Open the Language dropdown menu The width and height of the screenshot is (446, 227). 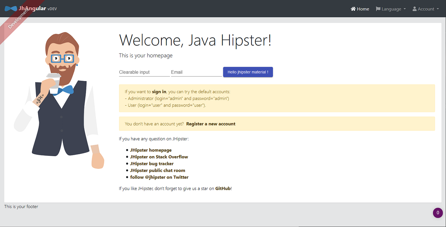point(391,9)
